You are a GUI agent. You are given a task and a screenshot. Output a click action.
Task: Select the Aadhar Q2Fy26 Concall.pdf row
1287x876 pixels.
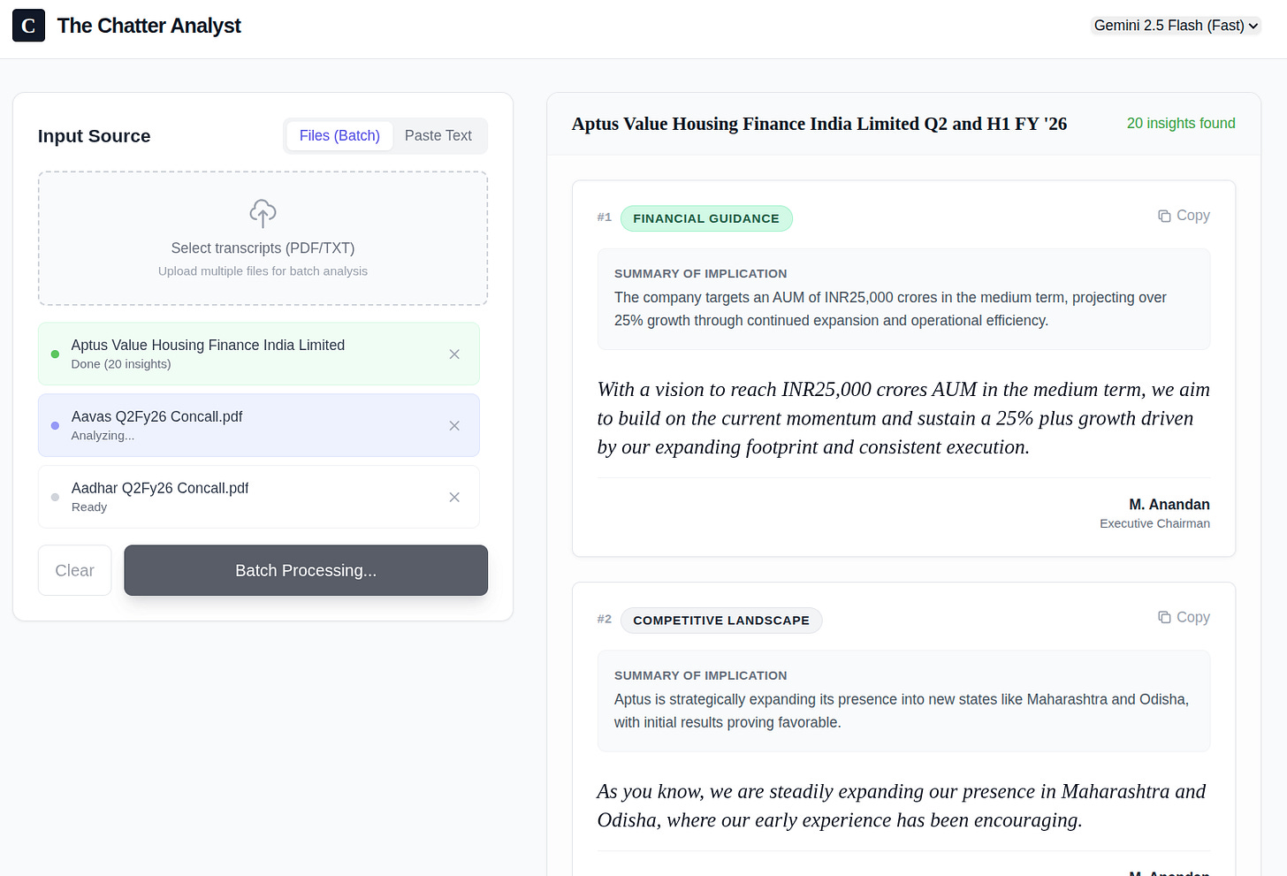(x=259, y=497)
